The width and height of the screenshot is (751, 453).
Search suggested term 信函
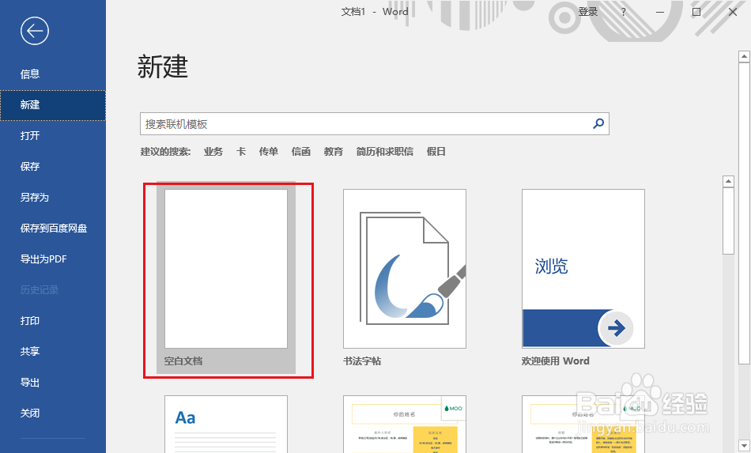click(x=300, y=152)
